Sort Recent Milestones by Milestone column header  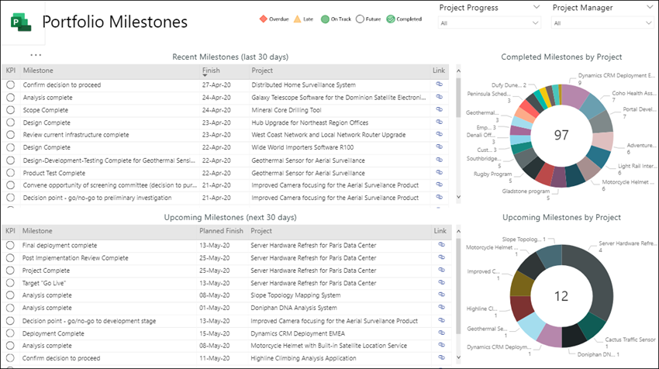pos(38,71)
